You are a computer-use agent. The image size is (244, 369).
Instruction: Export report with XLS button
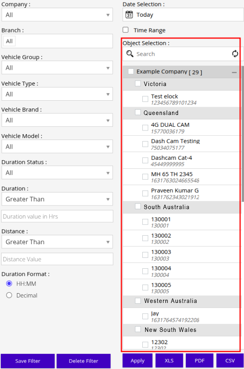(x=169, y=360)
